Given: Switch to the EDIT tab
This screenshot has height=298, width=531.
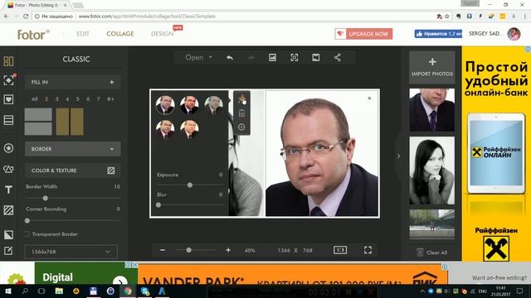Looking at the screenshot, I should 83,34.
